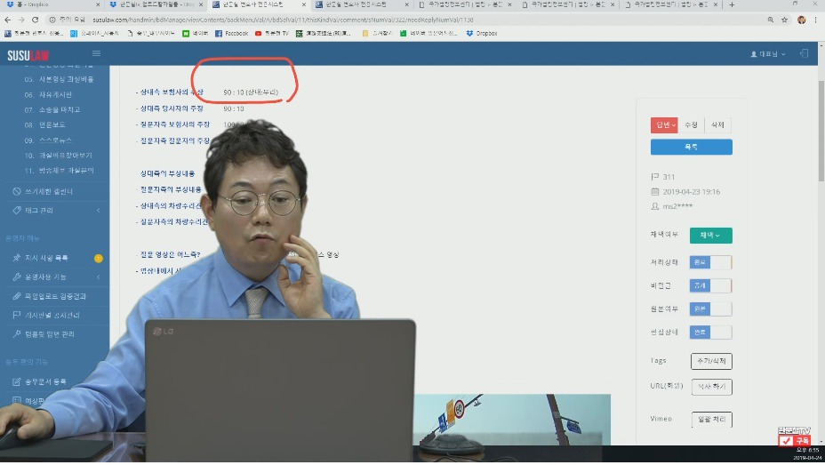The image size is (825, 465).
Task: Open the Dropbox bookmark in bookmarks bar
Action: [x=482, y=34]
